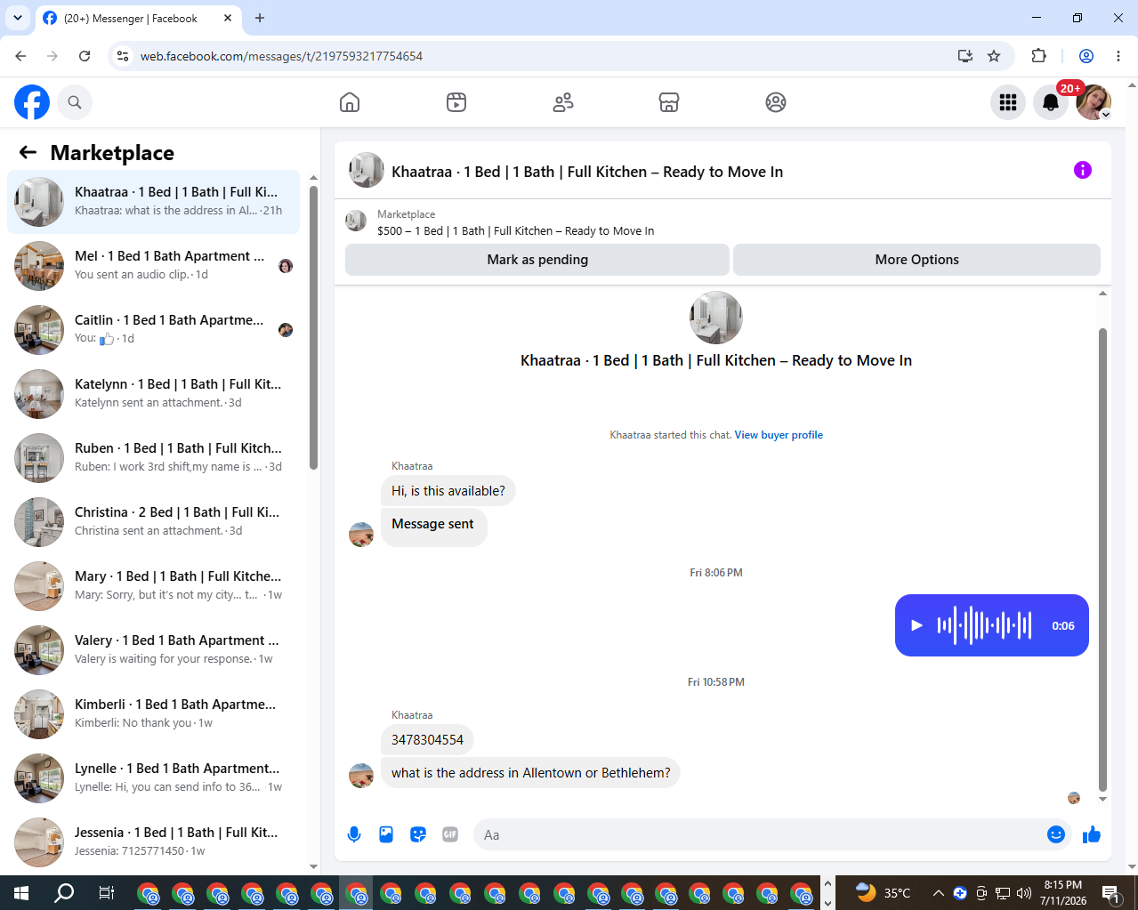
Task: Click the Mark as pending button
Action: point(537,260)
